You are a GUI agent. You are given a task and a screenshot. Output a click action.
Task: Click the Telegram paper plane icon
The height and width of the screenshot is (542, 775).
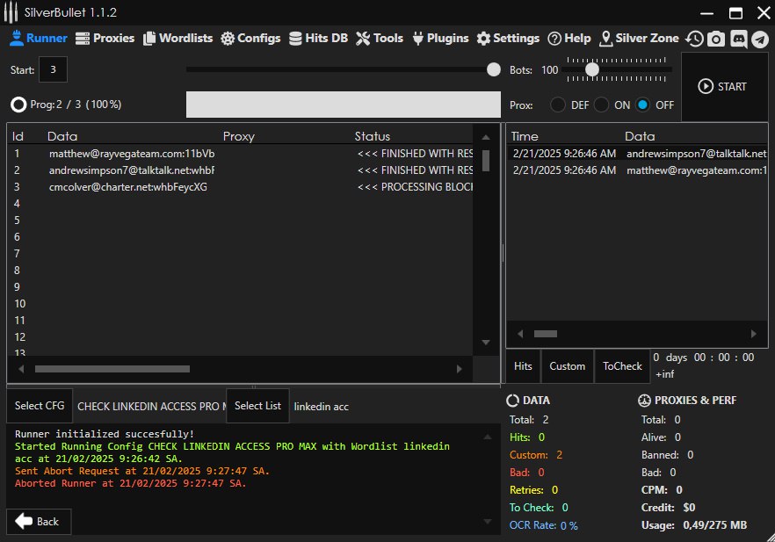pyautogui.click(x=759, y=39)
